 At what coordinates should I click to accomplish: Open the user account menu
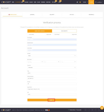[x=99, y=2]
